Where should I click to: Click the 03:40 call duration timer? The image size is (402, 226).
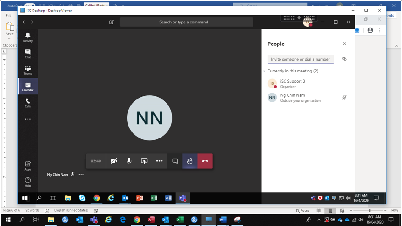pyautogui.click(x=95, y=161)
